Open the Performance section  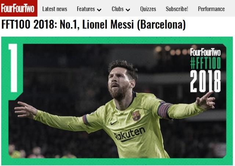tap(211, 9)
